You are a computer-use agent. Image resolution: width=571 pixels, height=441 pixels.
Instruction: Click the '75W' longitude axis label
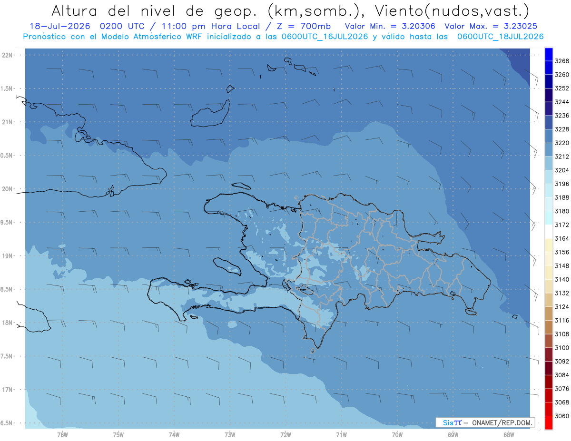point(118,434)
